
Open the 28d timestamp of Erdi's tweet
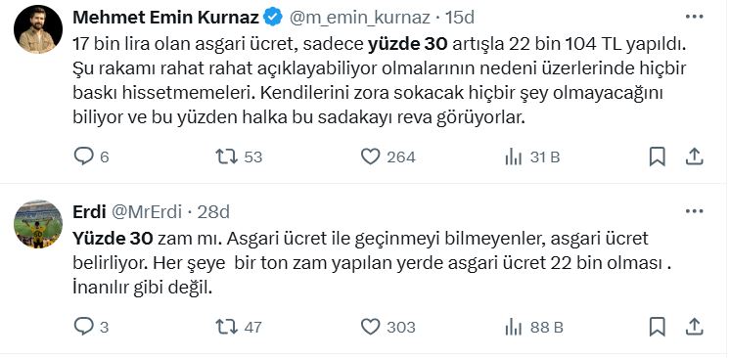tap(213, 212)
